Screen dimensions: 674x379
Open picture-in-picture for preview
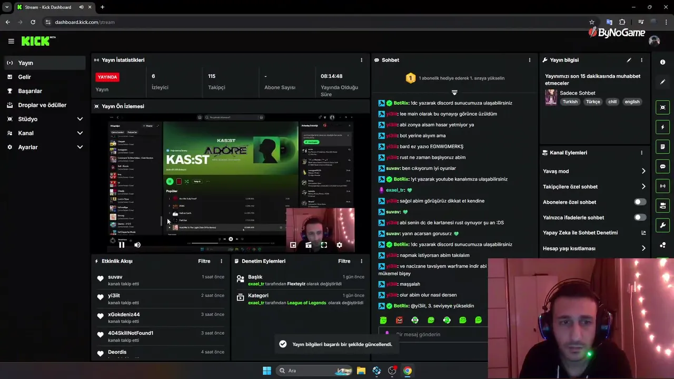(293, 245)
